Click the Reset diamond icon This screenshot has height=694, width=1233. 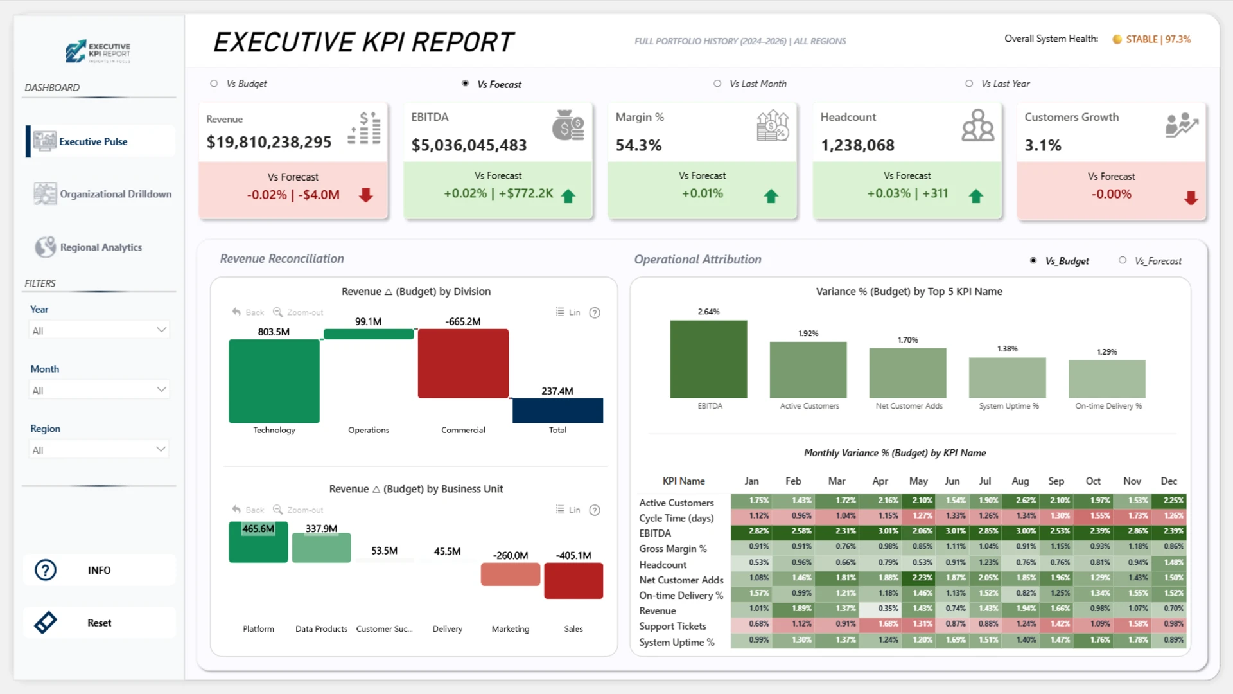pyautogui.click(x=46, y=623)
